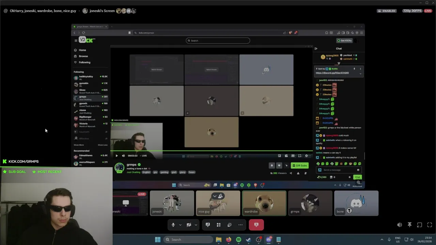This screenshot has height=245, width=436.
Task: Open Gloso channel in Following list
Action: [x=91, y=91]
